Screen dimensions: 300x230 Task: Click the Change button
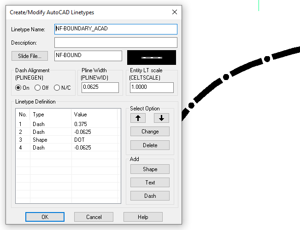coord(150,132)
